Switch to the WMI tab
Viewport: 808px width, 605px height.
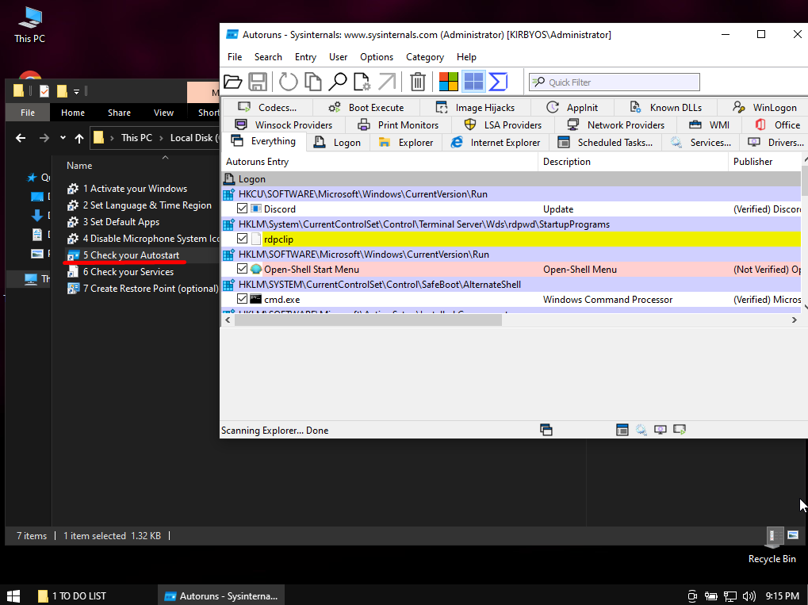(x=710, y=124)
